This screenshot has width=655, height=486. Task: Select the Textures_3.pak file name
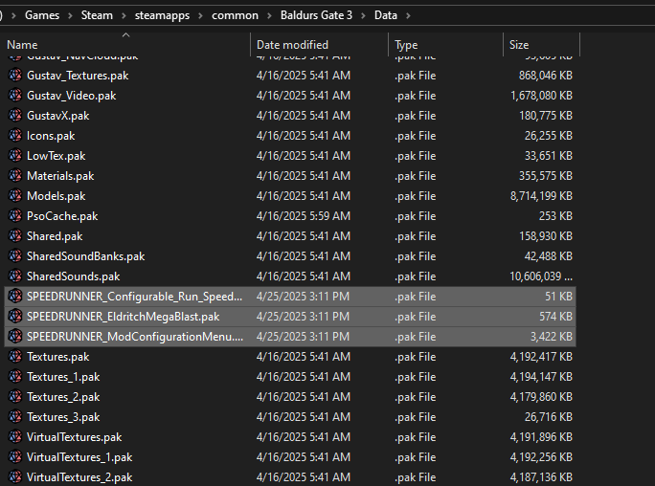(x=63, y=417)
